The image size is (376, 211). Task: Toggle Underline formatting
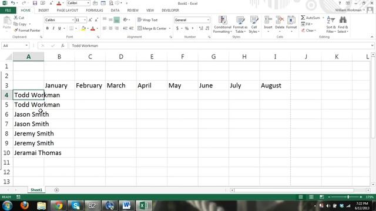pyautogui.click(x=59, y=29)
